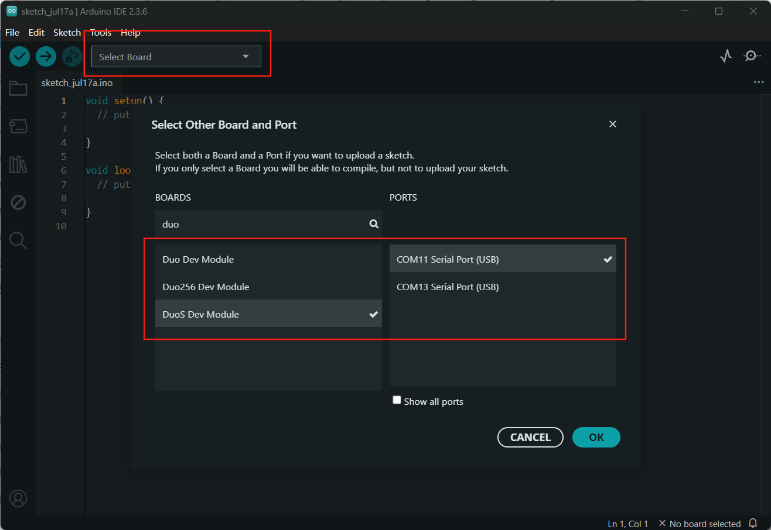Close the Select Other Board dialog
Screen dimensions: 771x530
click(x=613, y=124)
